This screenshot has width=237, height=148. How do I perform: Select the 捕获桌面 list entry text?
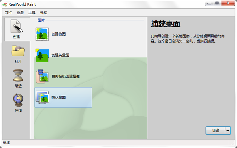(x=58, y=97)
